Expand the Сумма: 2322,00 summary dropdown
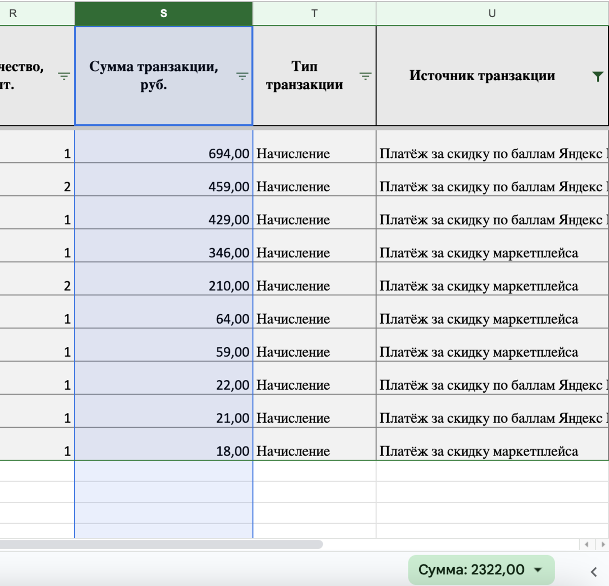This screenshot has height=586, width=609. [x=481, y=570]
